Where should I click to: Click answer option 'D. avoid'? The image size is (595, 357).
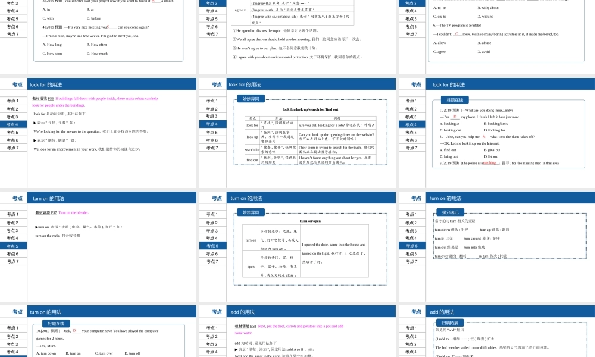[484, 52]
